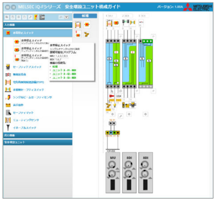This screenshot has width=217, height=201.
Task: Click P button above unit 1 module
Action: 121,37
